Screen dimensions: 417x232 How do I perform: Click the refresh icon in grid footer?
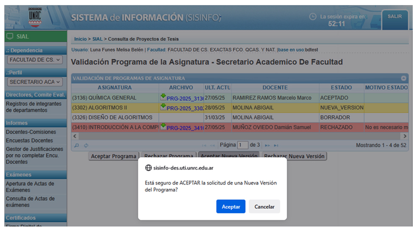(86, 146)
